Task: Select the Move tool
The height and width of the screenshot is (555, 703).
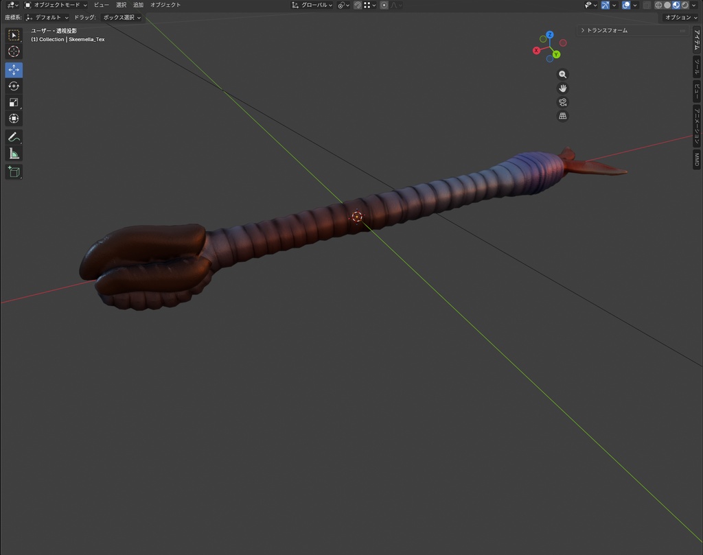Action: coord(14,70)
